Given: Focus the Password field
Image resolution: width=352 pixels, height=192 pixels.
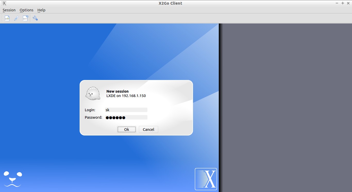Looking at the screenshot, I should pyautogui.click(x=126, y=117).
